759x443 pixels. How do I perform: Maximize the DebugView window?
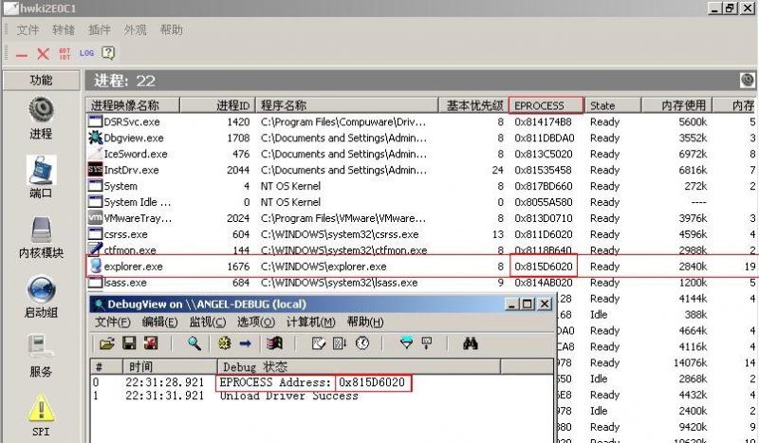click(528, 305)
